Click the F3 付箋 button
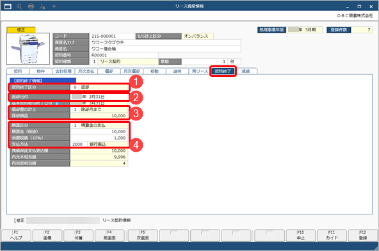Viewport: 379px width, 251px height. coord(78,235)
